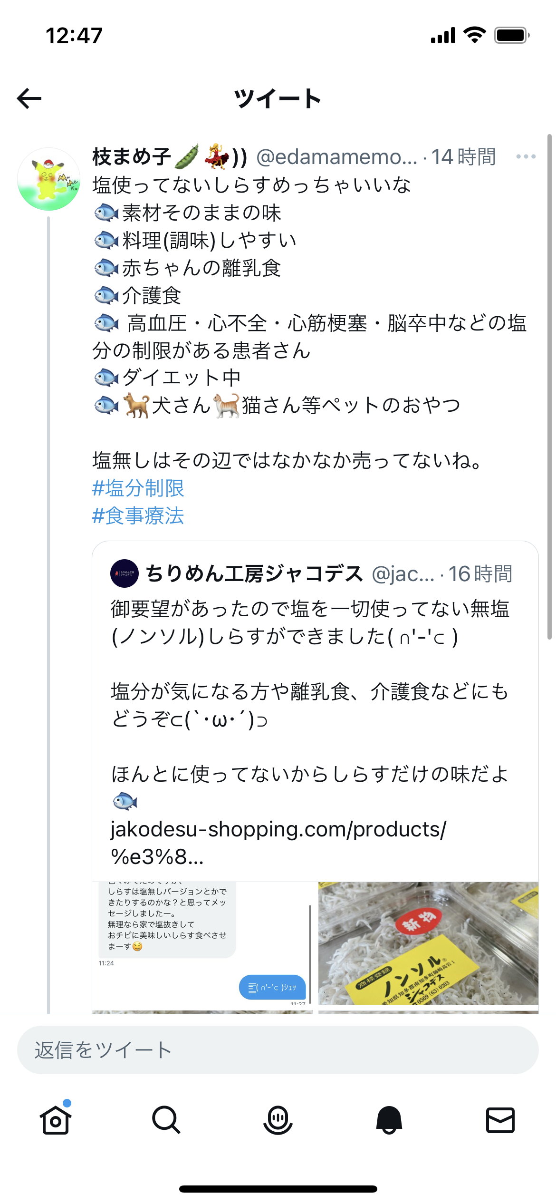Tap the back arrow icon

coord(29,98)
